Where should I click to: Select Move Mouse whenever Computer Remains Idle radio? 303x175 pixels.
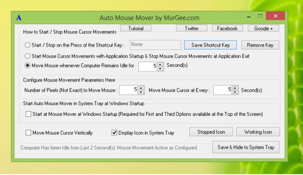click(28, 65)
